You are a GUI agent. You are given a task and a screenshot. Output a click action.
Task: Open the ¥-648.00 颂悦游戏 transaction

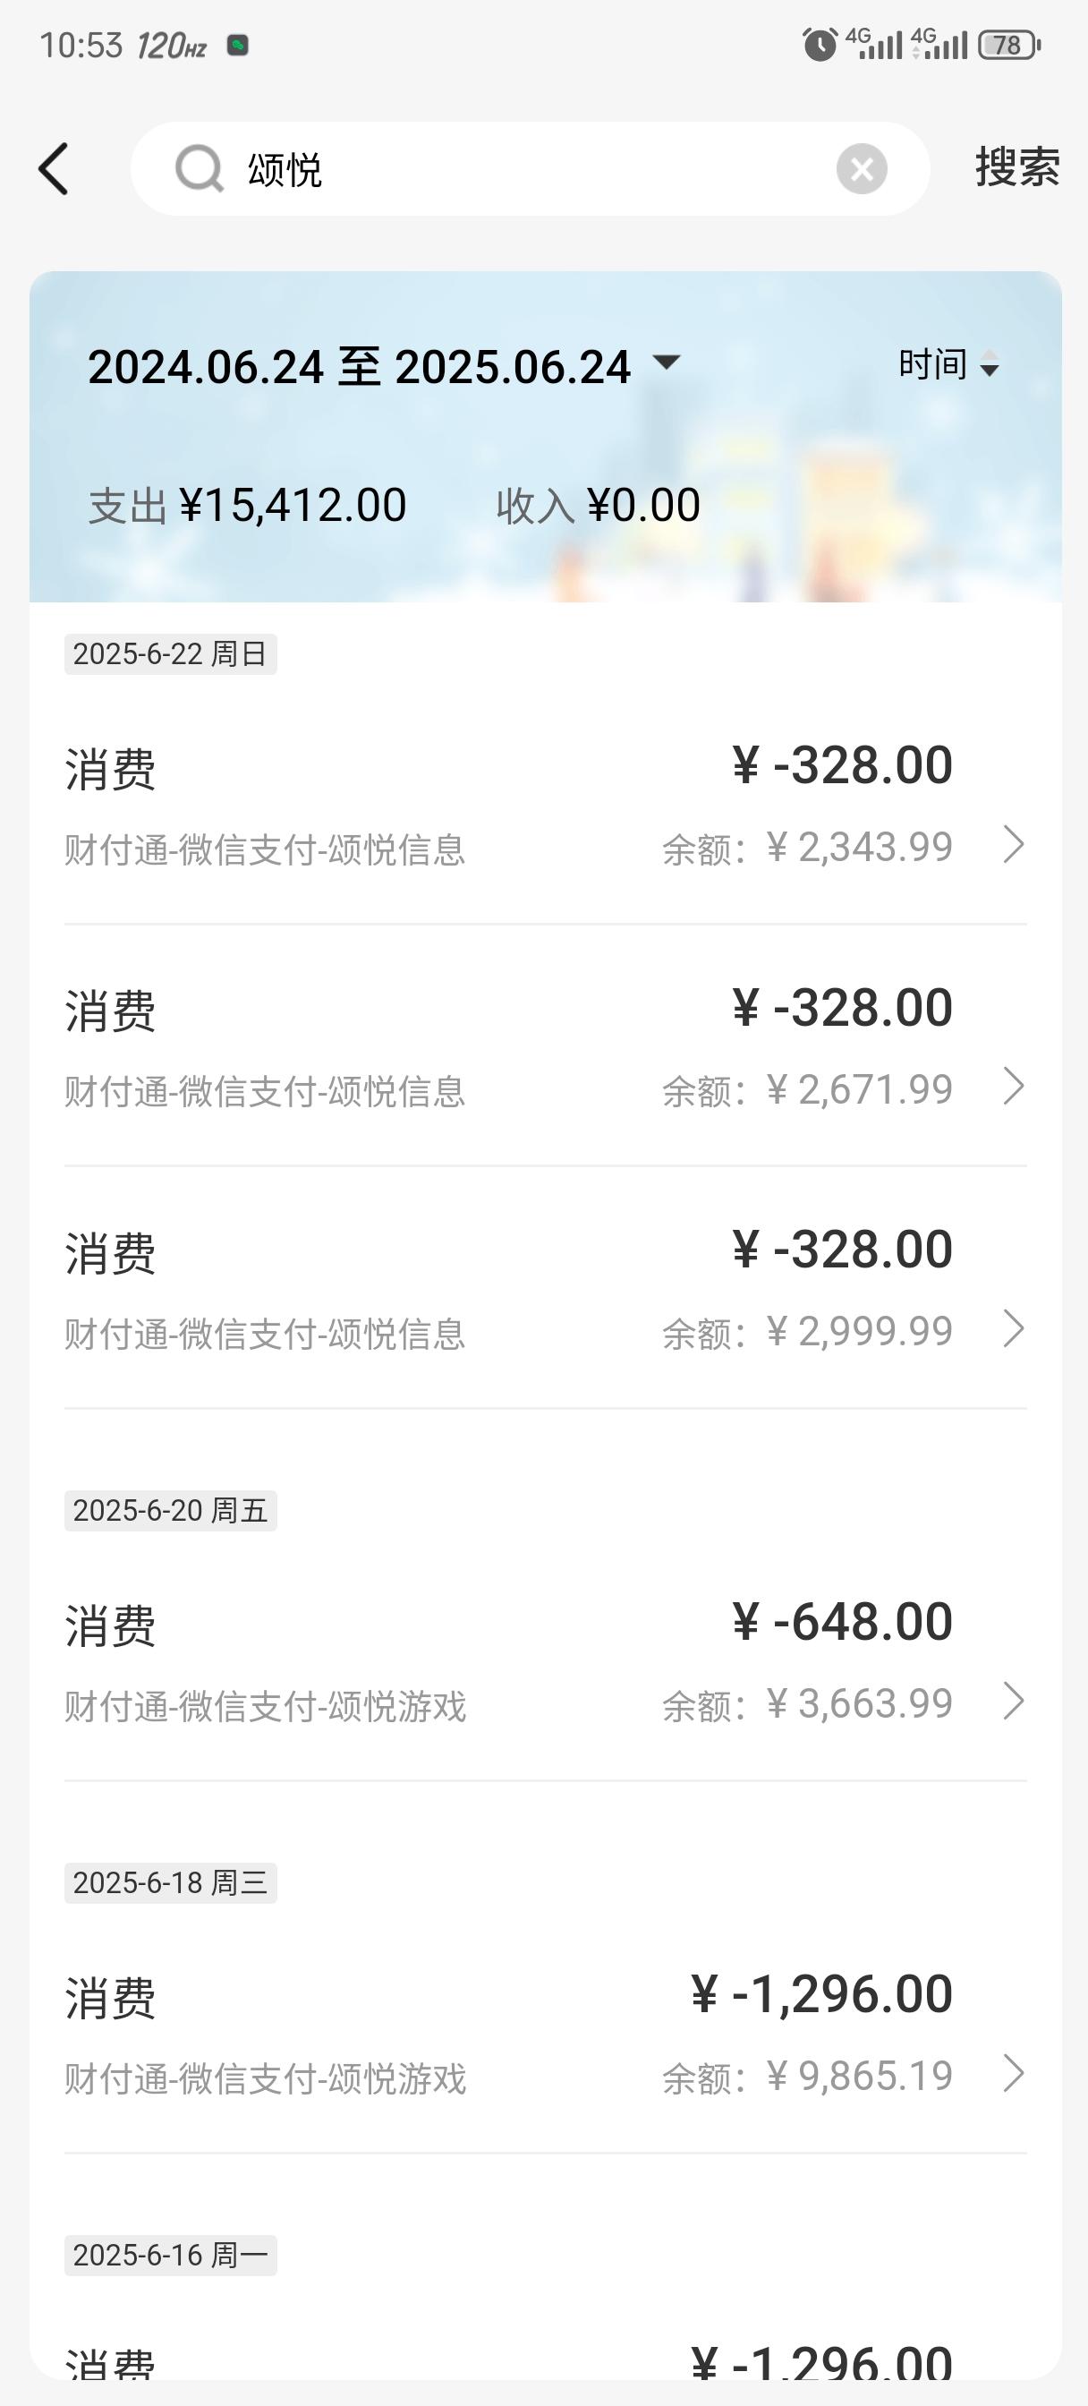click(546, 1663)
